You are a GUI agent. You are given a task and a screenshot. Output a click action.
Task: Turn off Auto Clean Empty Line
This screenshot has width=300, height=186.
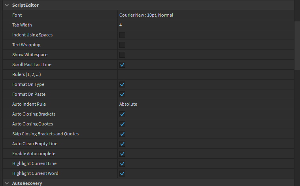(123, 144)
